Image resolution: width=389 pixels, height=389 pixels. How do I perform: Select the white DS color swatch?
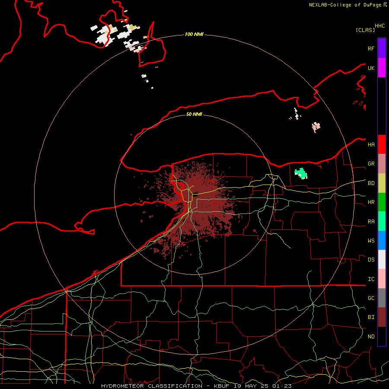tap(382, 259)
